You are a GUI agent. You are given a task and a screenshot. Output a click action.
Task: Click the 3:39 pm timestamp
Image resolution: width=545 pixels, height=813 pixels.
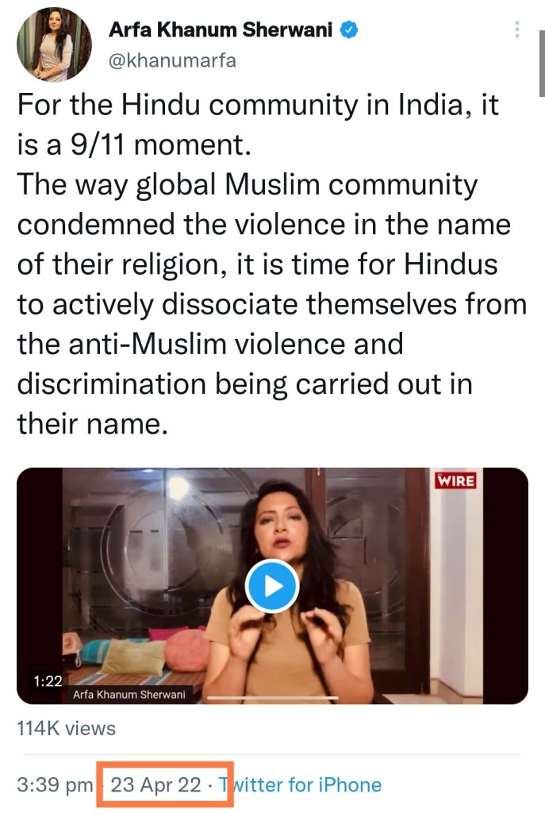[55, 784]
